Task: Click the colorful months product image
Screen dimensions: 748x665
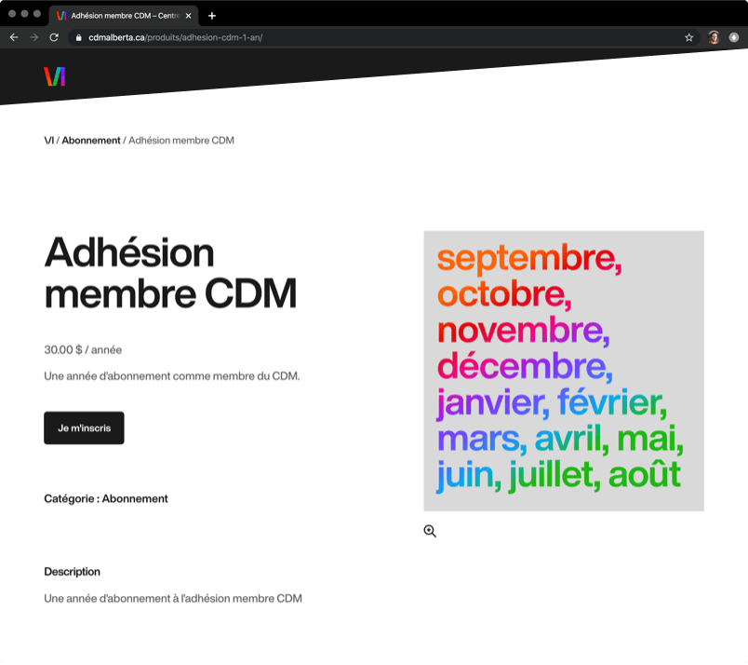Action: pyautogui.click(x=563, y=371)
